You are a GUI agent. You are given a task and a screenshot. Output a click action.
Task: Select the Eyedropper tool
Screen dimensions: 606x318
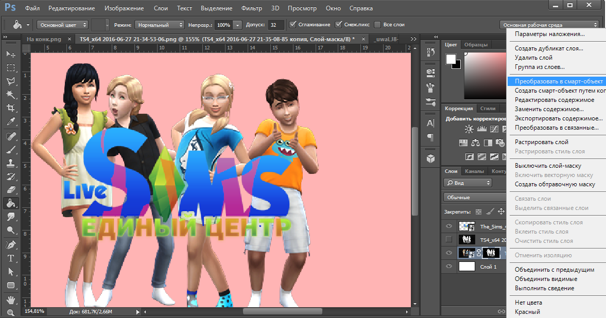11,122
